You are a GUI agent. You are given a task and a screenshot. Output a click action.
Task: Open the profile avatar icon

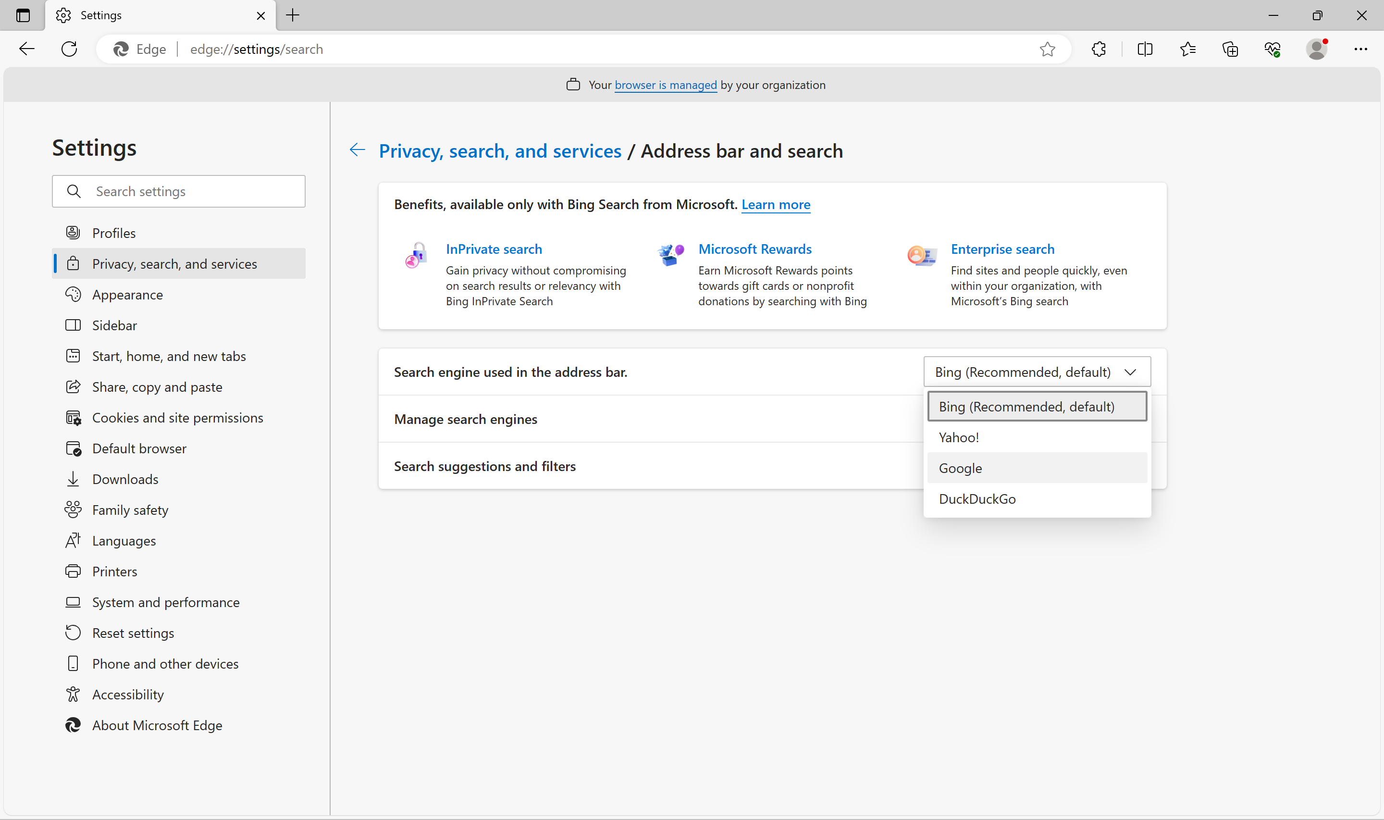tap(1317, 49)
